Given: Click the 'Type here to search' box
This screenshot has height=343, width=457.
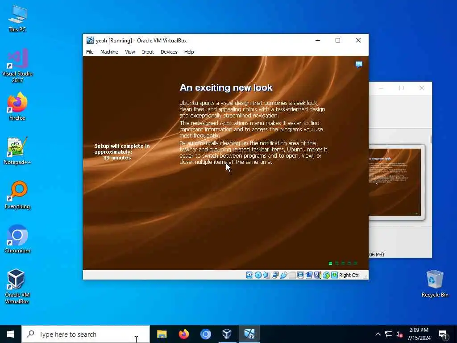Looking at the screenshot, I should [x=86, y=334].
